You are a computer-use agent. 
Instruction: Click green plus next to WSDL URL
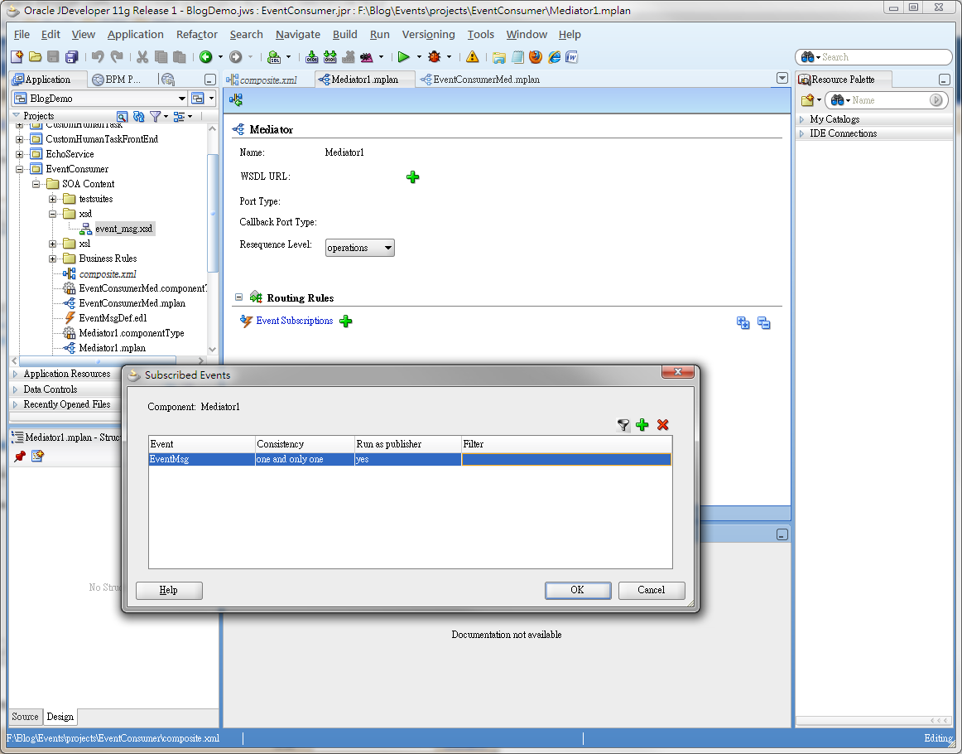click(x=413, y=177)
